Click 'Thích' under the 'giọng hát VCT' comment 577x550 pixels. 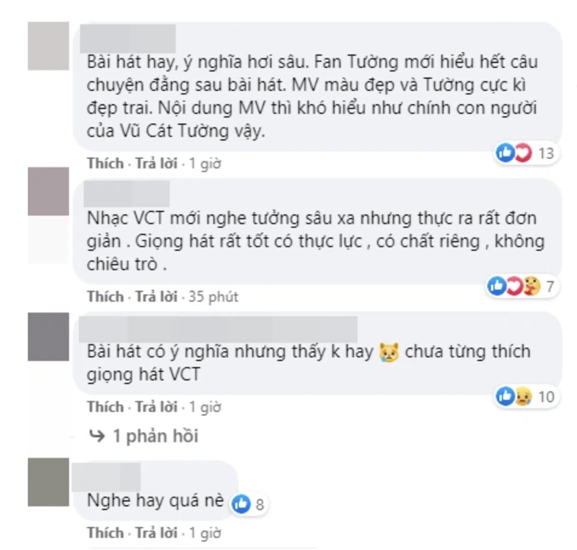[x=105, y=407]
